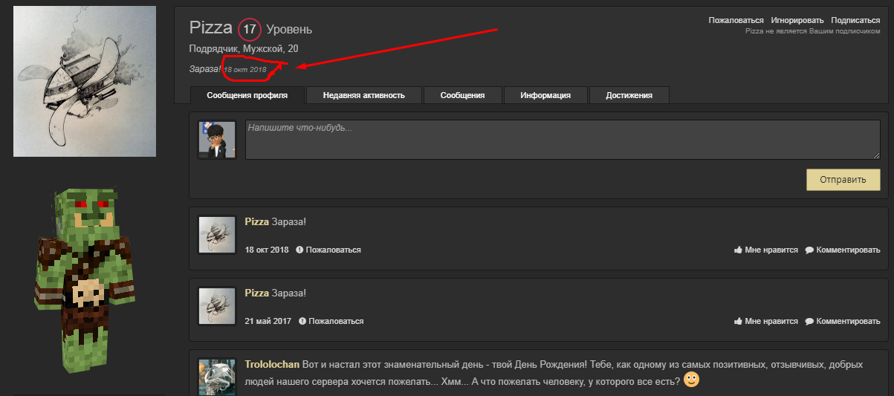This screenshot has height=396, width=894.
Task: Open Pizza's large profile avatar image
Action: point(85,81)
